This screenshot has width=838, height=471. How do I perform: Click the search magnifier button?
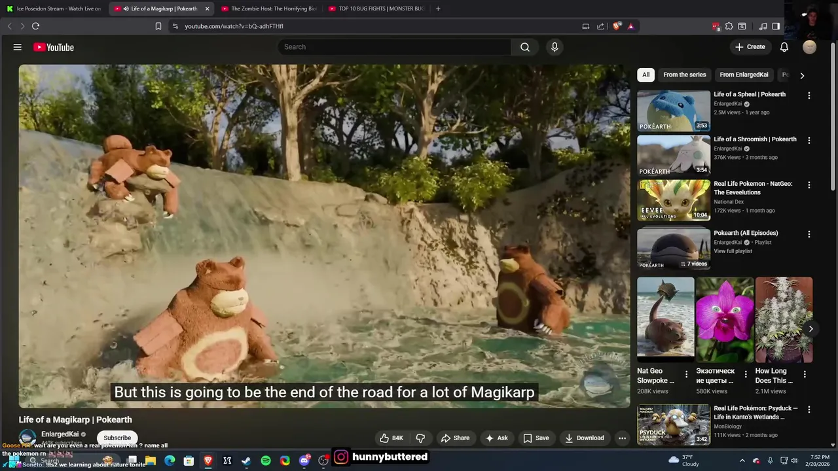525,47
